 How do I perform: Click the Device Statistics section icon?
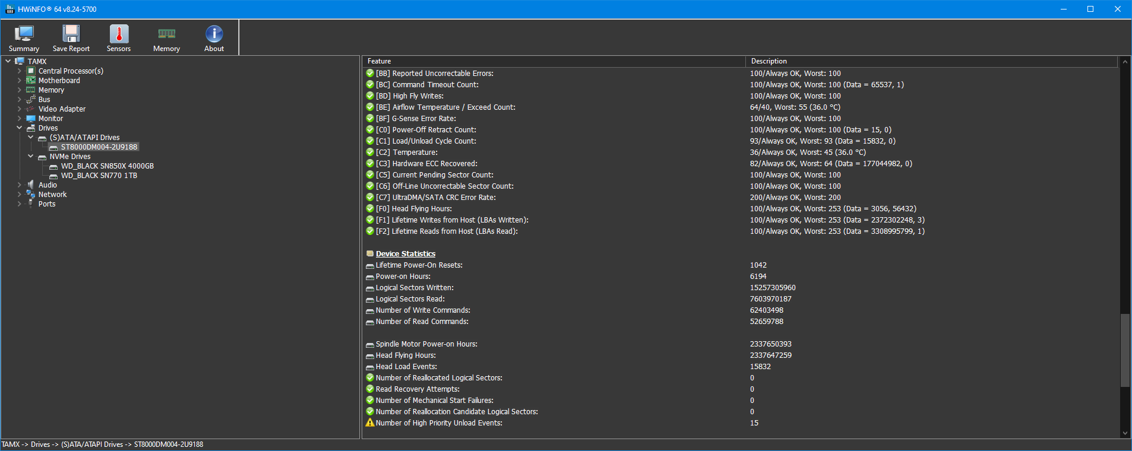tap(370, 253)
